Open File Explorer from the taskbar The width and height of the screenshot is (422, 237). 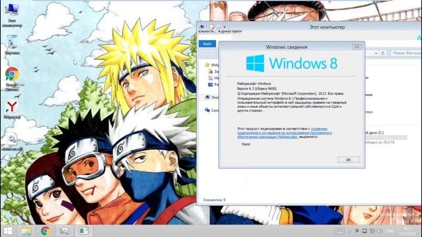pos(26,231)
